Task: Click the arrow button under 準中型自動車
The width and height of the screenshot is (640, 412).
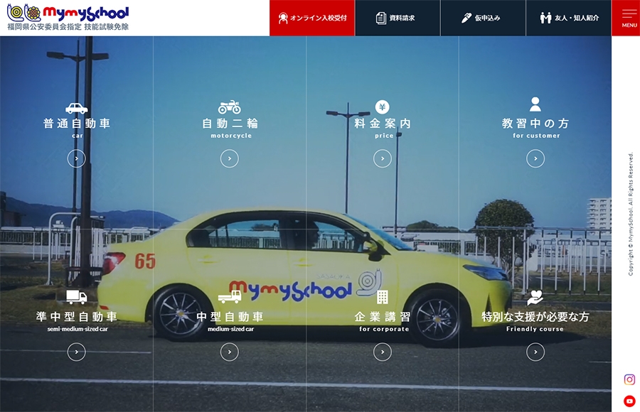Action: click(76, 352)
